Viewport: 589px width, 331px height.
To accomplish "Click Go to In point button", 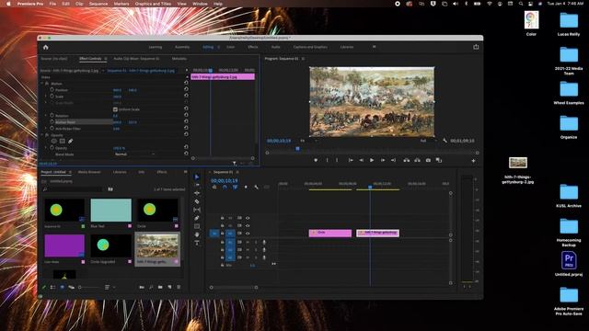I will [351, 160].
